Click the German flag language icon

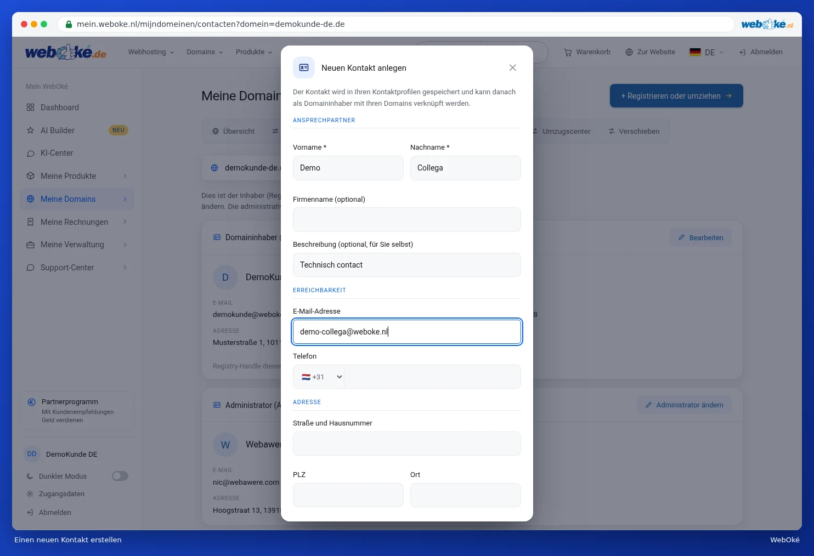pyautogui.click(x=695, y=52)
